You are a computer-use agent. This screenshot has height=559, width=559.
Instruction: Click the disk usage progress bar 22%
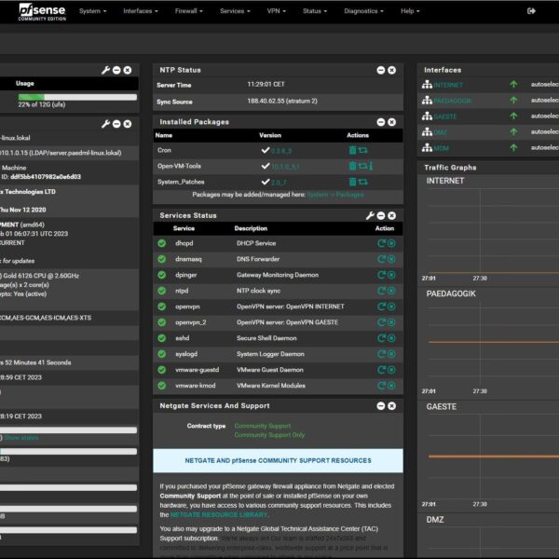pos(77,97)
